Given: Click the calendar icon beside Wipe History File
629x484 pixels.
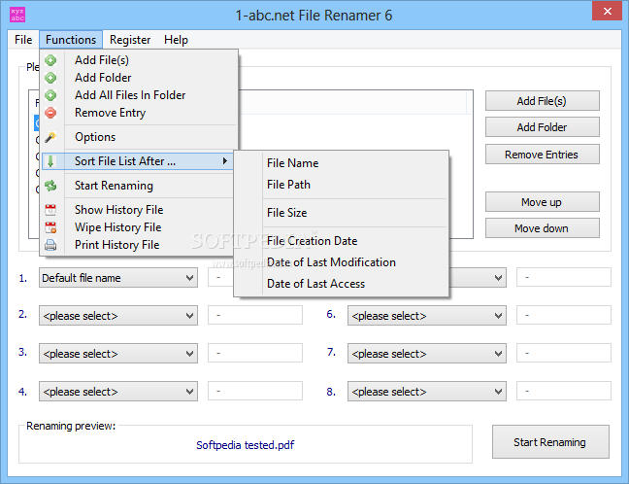Looking at the screenshot, I should pos(50,227).
